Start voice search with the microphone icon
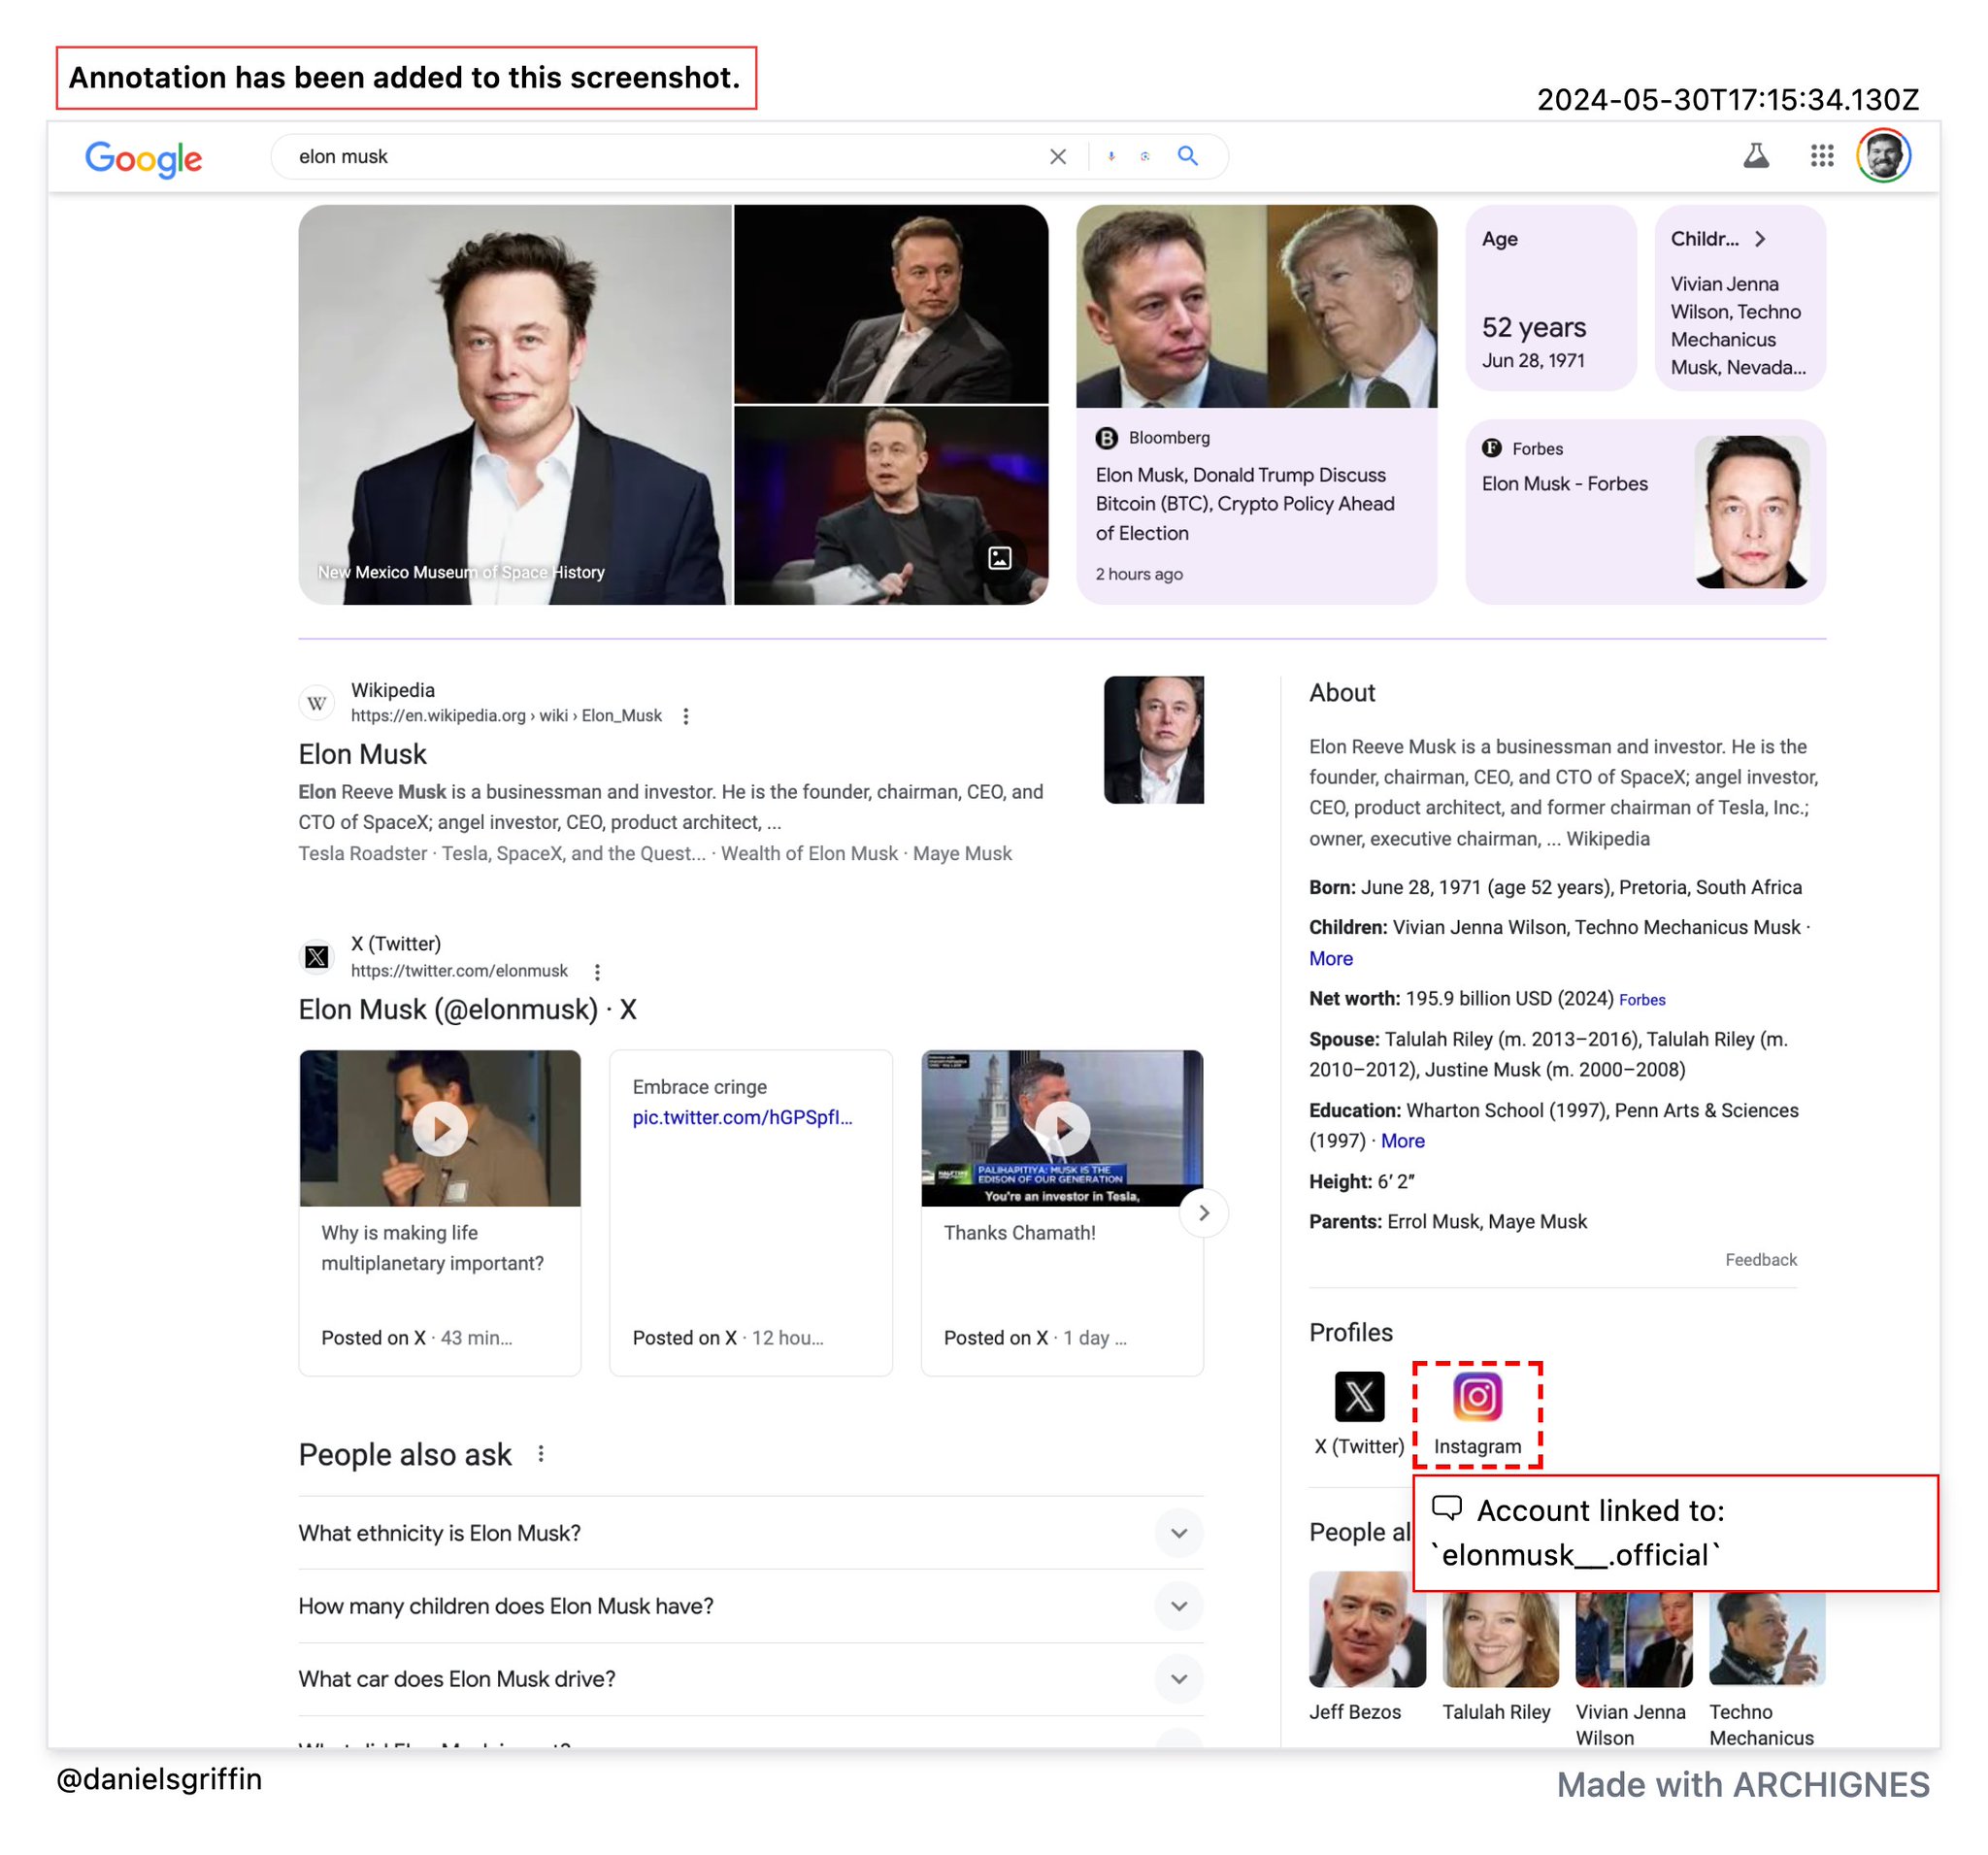Image resolution: width=1988 pixels, height=1855 pixels. pyautogui.click(x=1111, y=156)
